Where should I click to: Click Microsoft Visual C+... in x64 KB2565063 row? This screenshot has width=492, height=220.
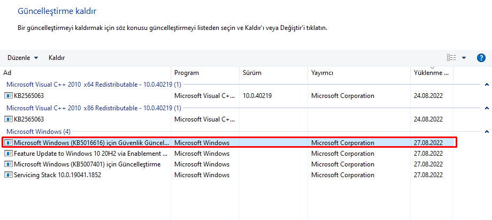pos(205,95)
